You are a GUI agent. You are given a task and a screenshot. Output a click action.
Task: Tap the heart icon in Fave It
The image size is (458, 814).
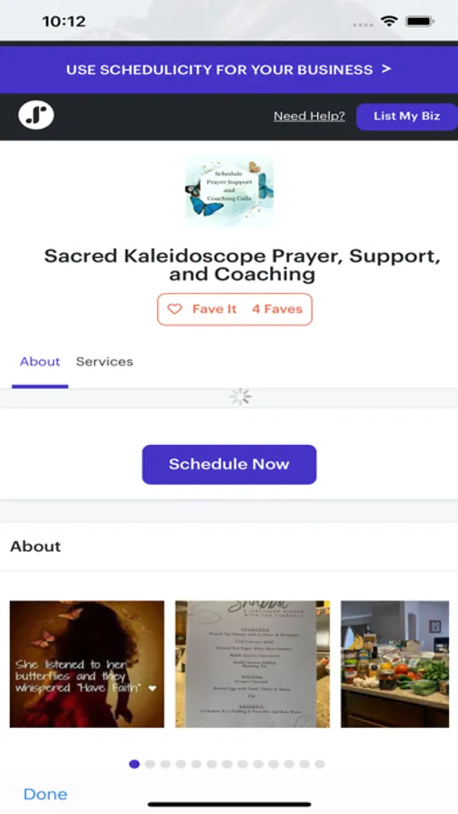pyautogui.click(x=174, y=309)
